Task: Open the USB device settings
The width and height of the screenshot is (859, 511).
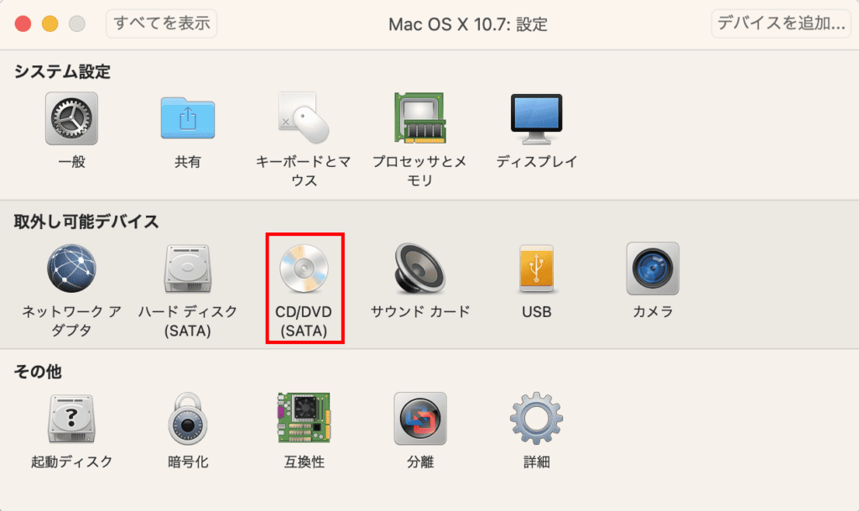Action: point(536,269)
